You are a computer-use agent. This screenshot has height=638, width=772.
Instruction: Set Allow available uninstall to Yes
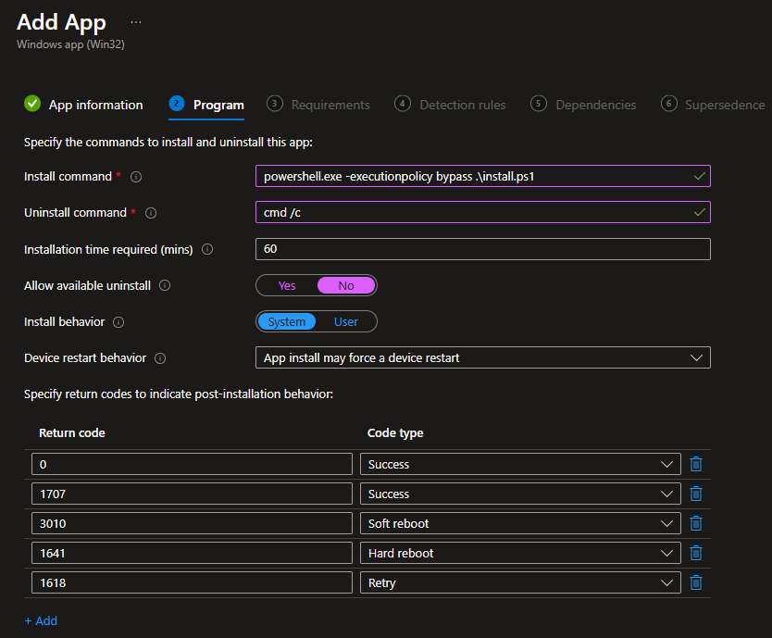287,285
